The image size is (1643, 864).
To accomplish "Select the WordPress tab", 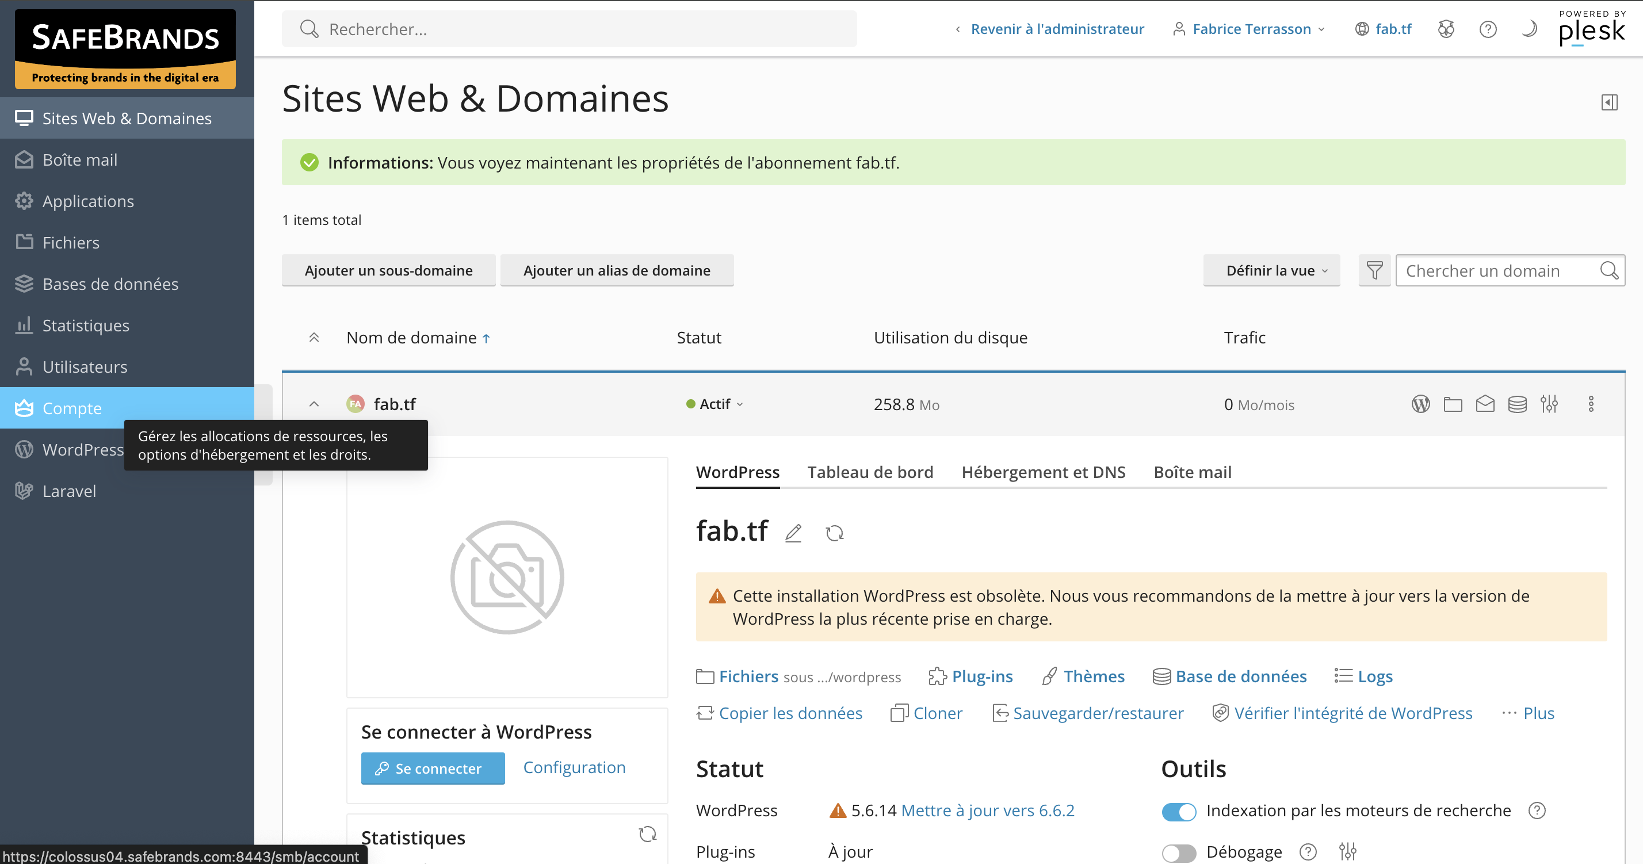I will coord(738,472).
